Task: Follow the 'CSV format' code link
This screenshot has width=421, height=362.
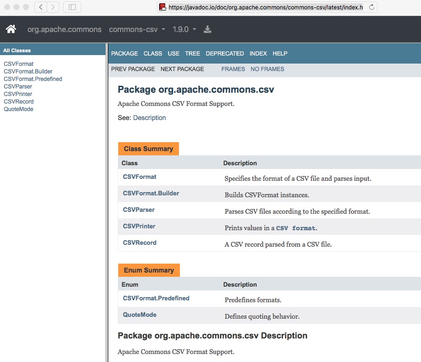Action: [x=296, y=228]
